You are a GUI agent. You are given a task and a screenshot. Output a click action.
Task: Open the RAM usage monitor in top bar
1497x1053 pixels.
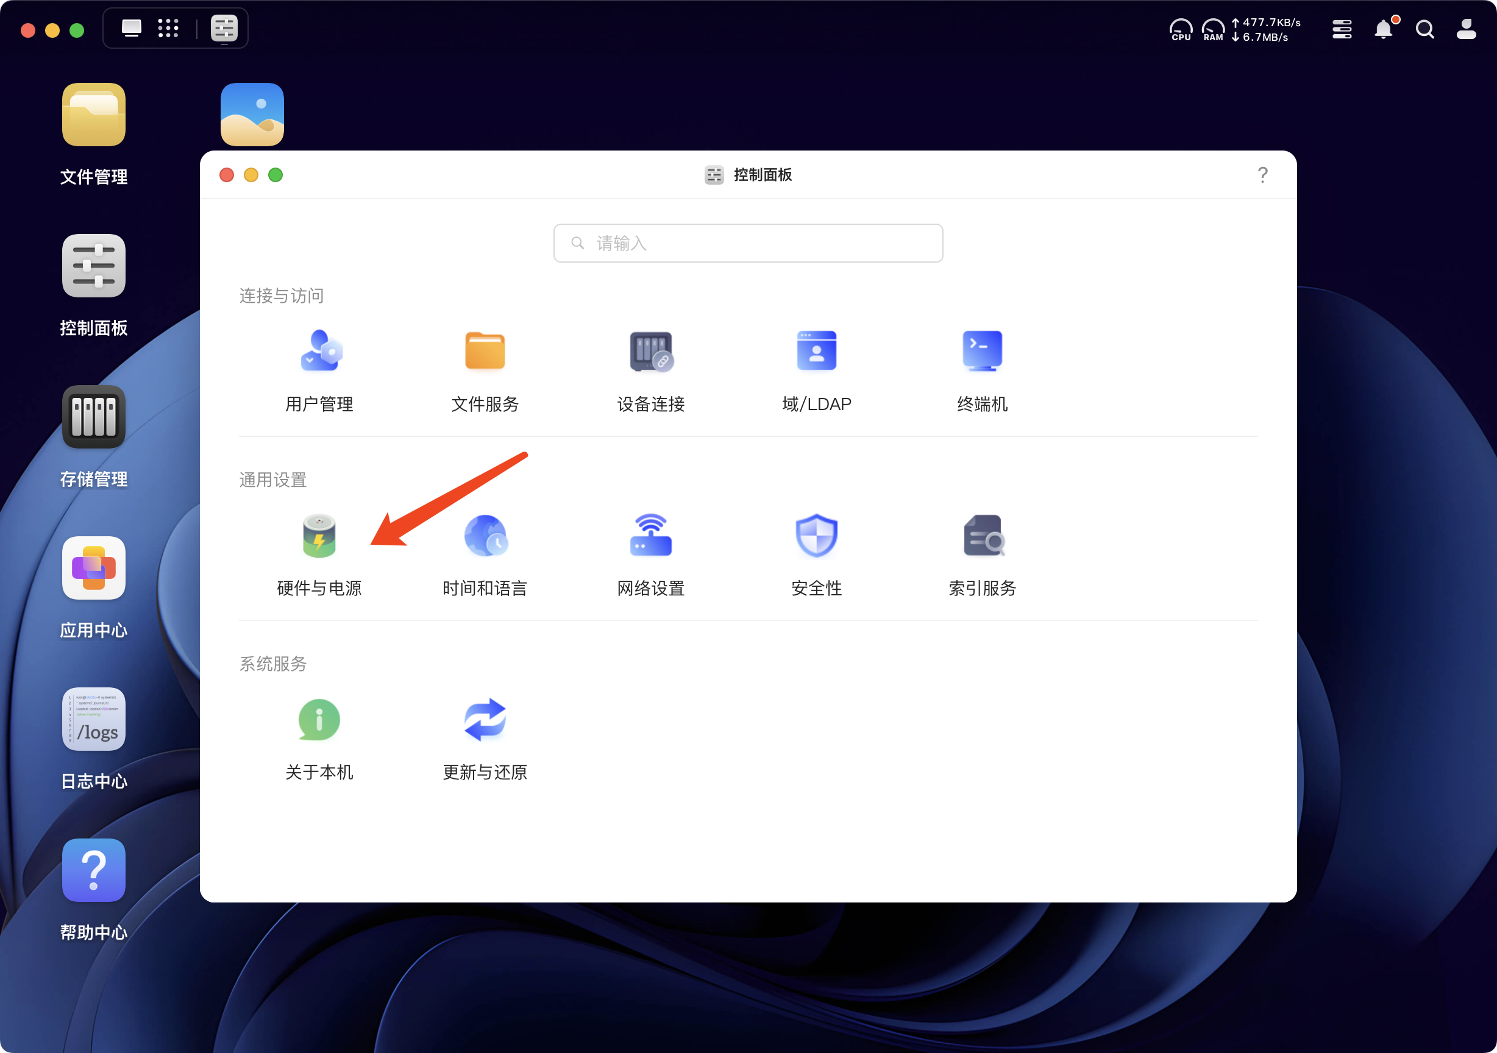(x=1213, y=29)
